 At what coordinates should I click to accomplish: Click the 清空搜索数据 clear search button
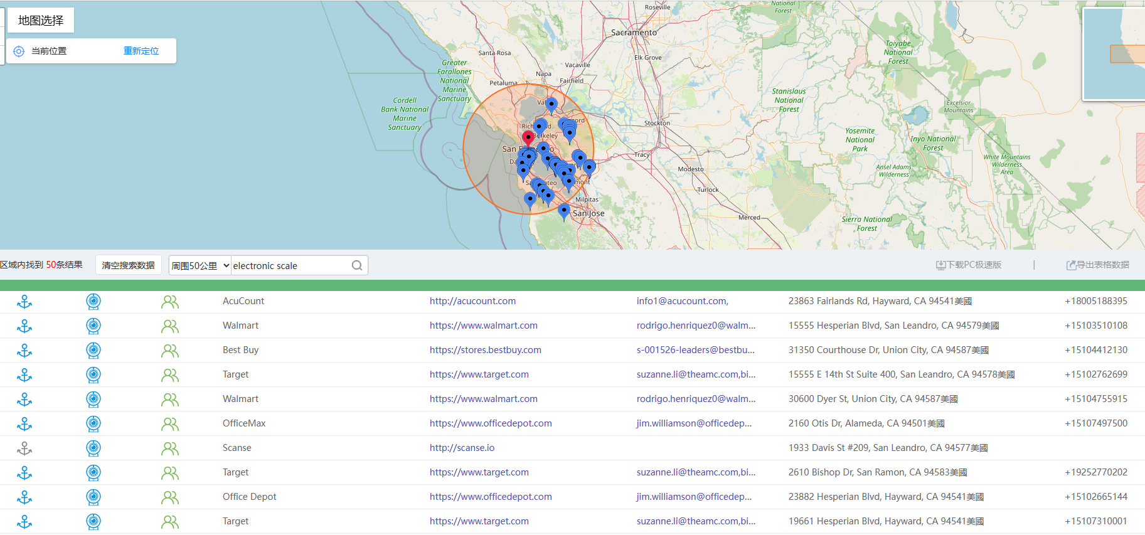pos(129,265)
